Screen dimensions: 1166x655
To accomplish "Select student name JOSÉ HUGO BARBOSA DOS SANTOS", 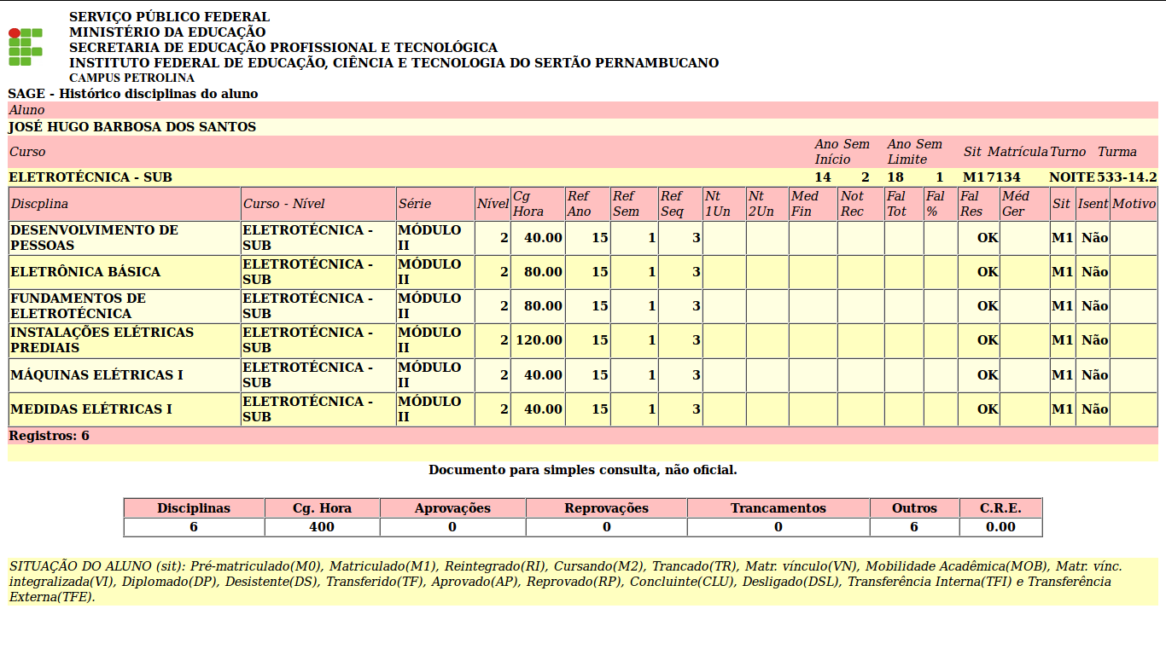I will click(x=132, y=127).
